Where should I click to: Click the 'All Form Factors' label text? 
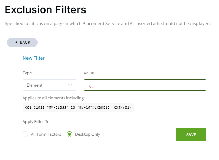click(x=46, y=134)
